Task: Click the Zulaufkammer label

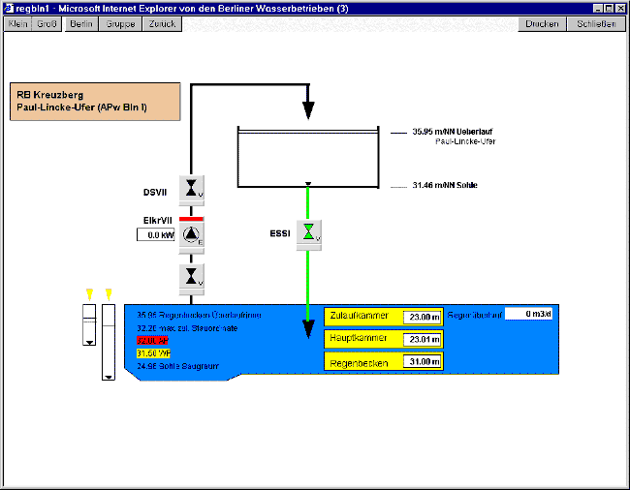Action: 360,316
